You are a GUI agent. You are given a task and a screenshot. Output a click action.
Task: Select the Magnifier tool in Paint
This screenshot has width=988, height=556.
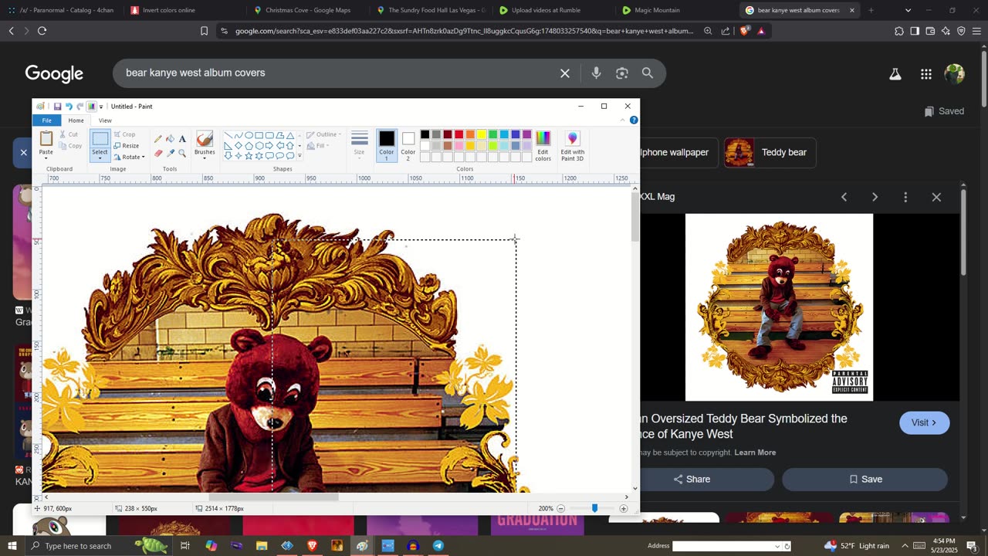[x=182, y=153]
